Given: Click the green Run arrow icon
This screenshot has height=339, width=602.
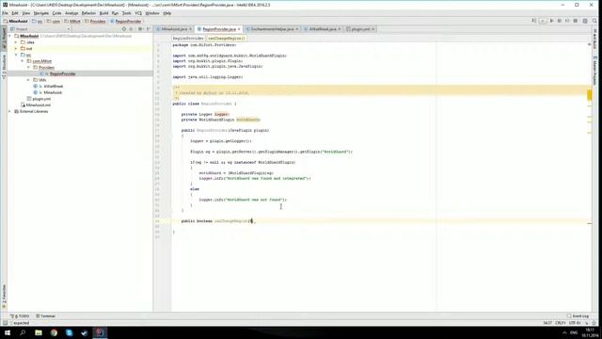Looking at the screenshot, I should 552,21.
